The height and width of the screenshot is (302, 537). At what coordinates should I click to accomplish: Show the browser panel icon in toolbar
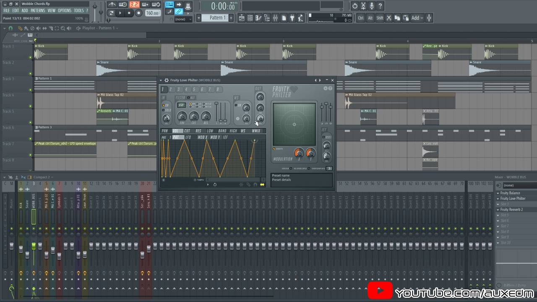[x=267, y=18]
